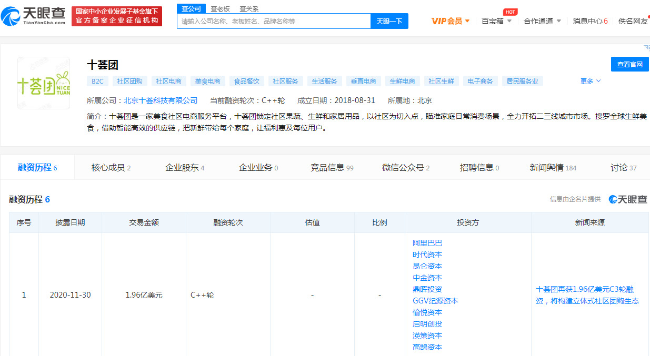
Task: Switch to the 融资历程 tab
Action: pyautogui.click(x=37, y=168)
